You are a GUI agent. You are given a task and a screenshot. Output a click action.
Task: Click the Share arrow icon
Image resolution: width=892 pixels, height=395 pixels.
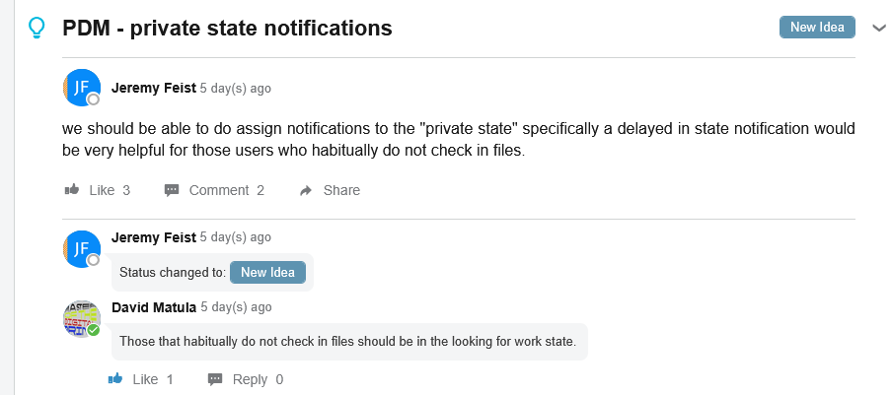click(306, 190)
